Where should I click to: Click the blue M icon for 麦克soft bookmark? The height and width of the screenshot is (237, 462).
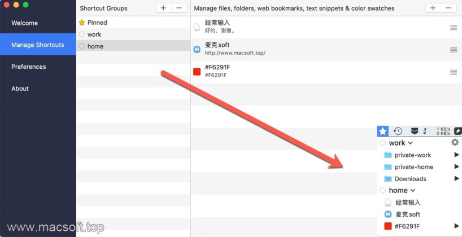pyautogui.click(x=197, y=49)
